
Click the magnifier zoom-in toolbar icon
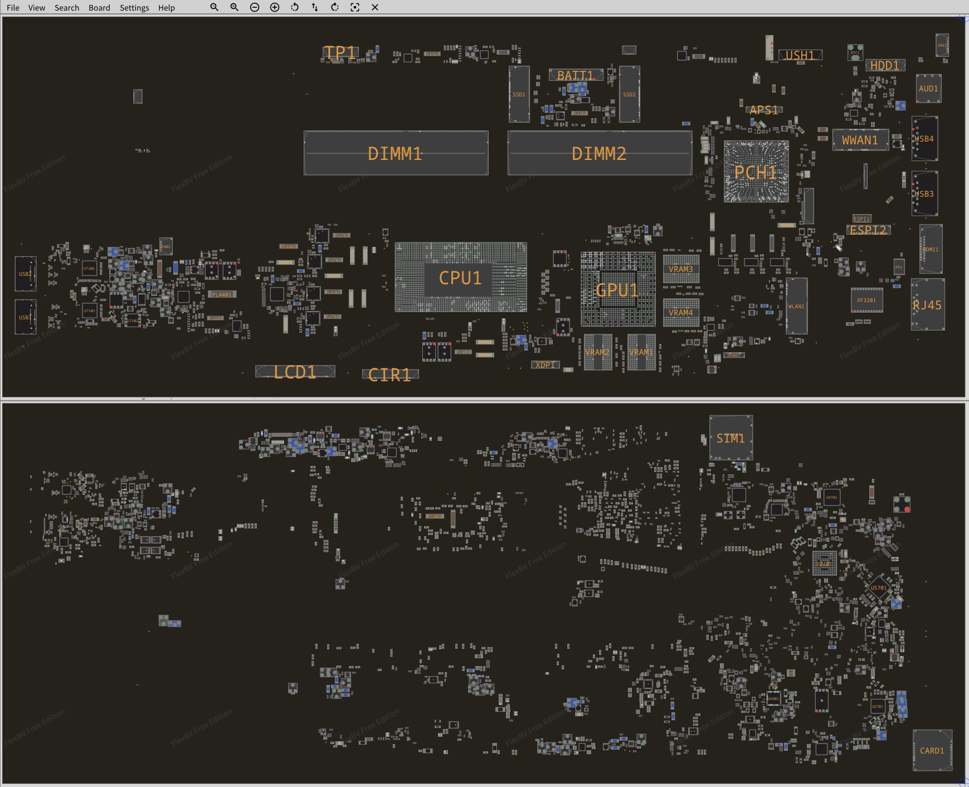click(x=234, y=7)
